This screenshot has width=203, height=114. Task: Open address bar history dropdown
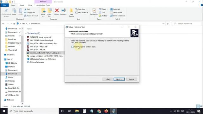point(163,23)
